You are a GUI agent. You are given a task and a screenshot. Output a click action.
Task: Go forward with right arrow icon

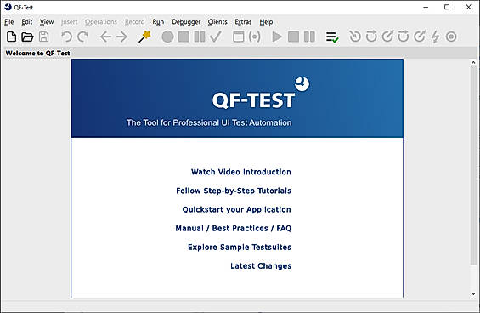coord(121,37)
